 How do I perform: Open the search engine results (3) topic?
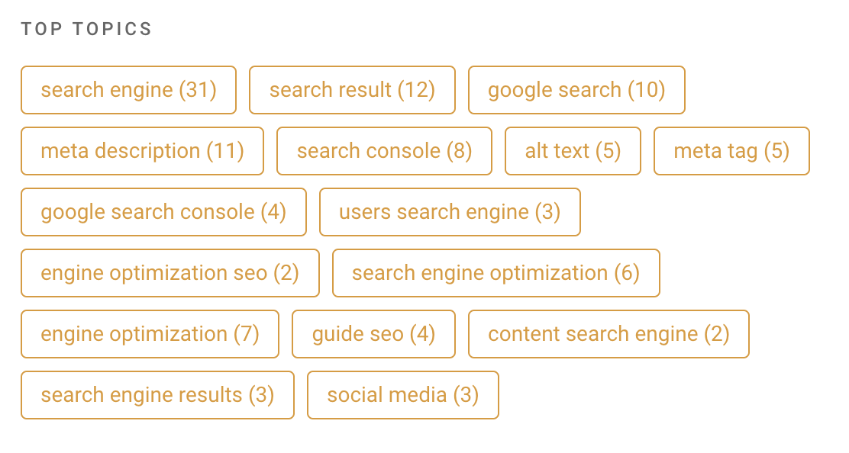[157, 395]
